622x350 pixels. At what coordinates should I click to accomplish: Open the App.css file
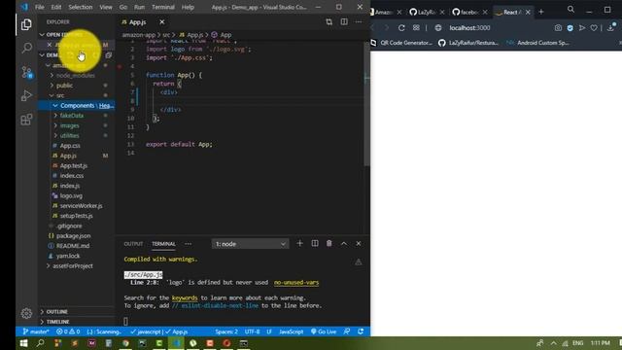pos(70,146)
